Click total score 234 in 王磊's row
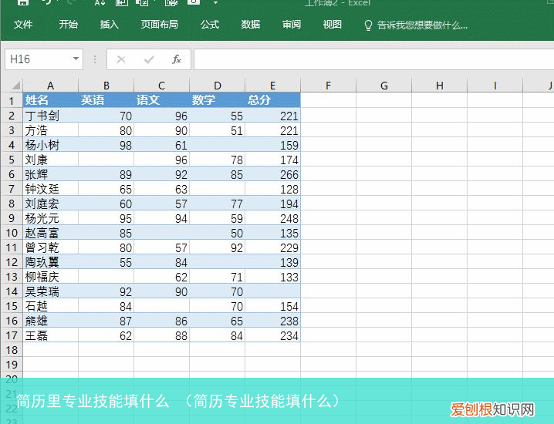 click(x=272, y=335)
